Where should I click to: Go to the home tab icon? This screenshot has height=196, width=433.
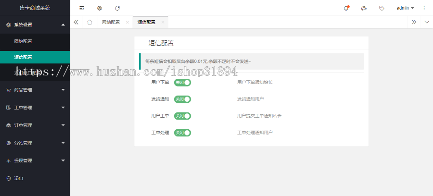(x=90, y=22)
